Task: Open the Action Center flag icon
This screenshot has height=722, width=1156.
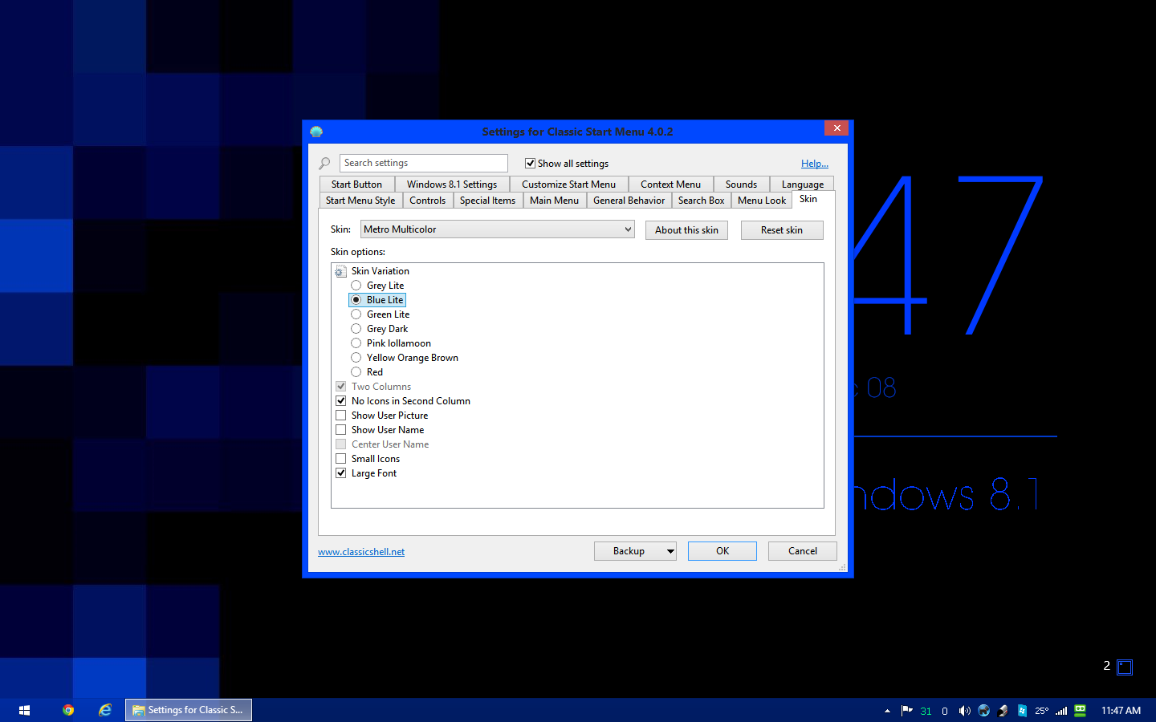Action: tap(906, 711)
